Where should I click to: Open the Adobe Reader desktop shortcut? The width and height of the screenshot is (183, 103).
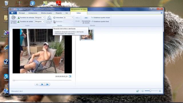[59, 3]
